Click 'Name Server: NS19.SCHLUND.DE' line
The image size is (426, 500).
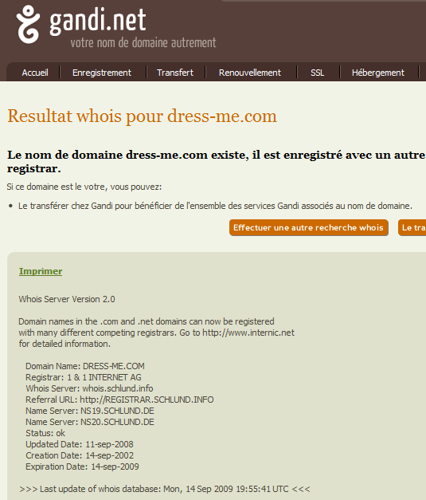[90, 411]
